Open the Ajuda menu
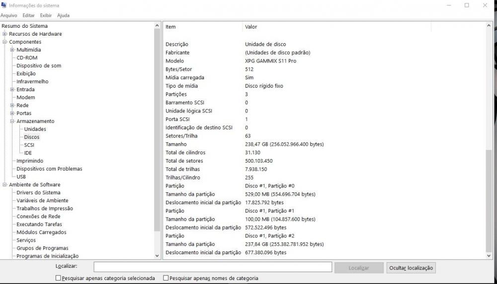Screen dimensions: 497x284 tap(63, 15)
